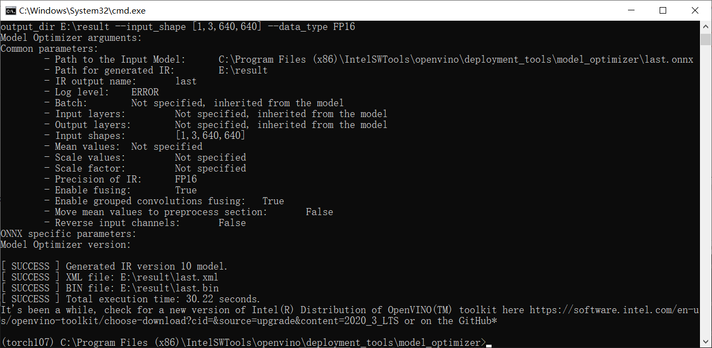Click the Total execution time line
Screen dimensions: 712x348
click(163, 299)
